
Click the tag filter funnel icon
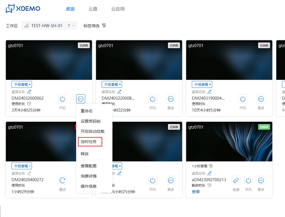pyautogui.click(x=104, y=26)
